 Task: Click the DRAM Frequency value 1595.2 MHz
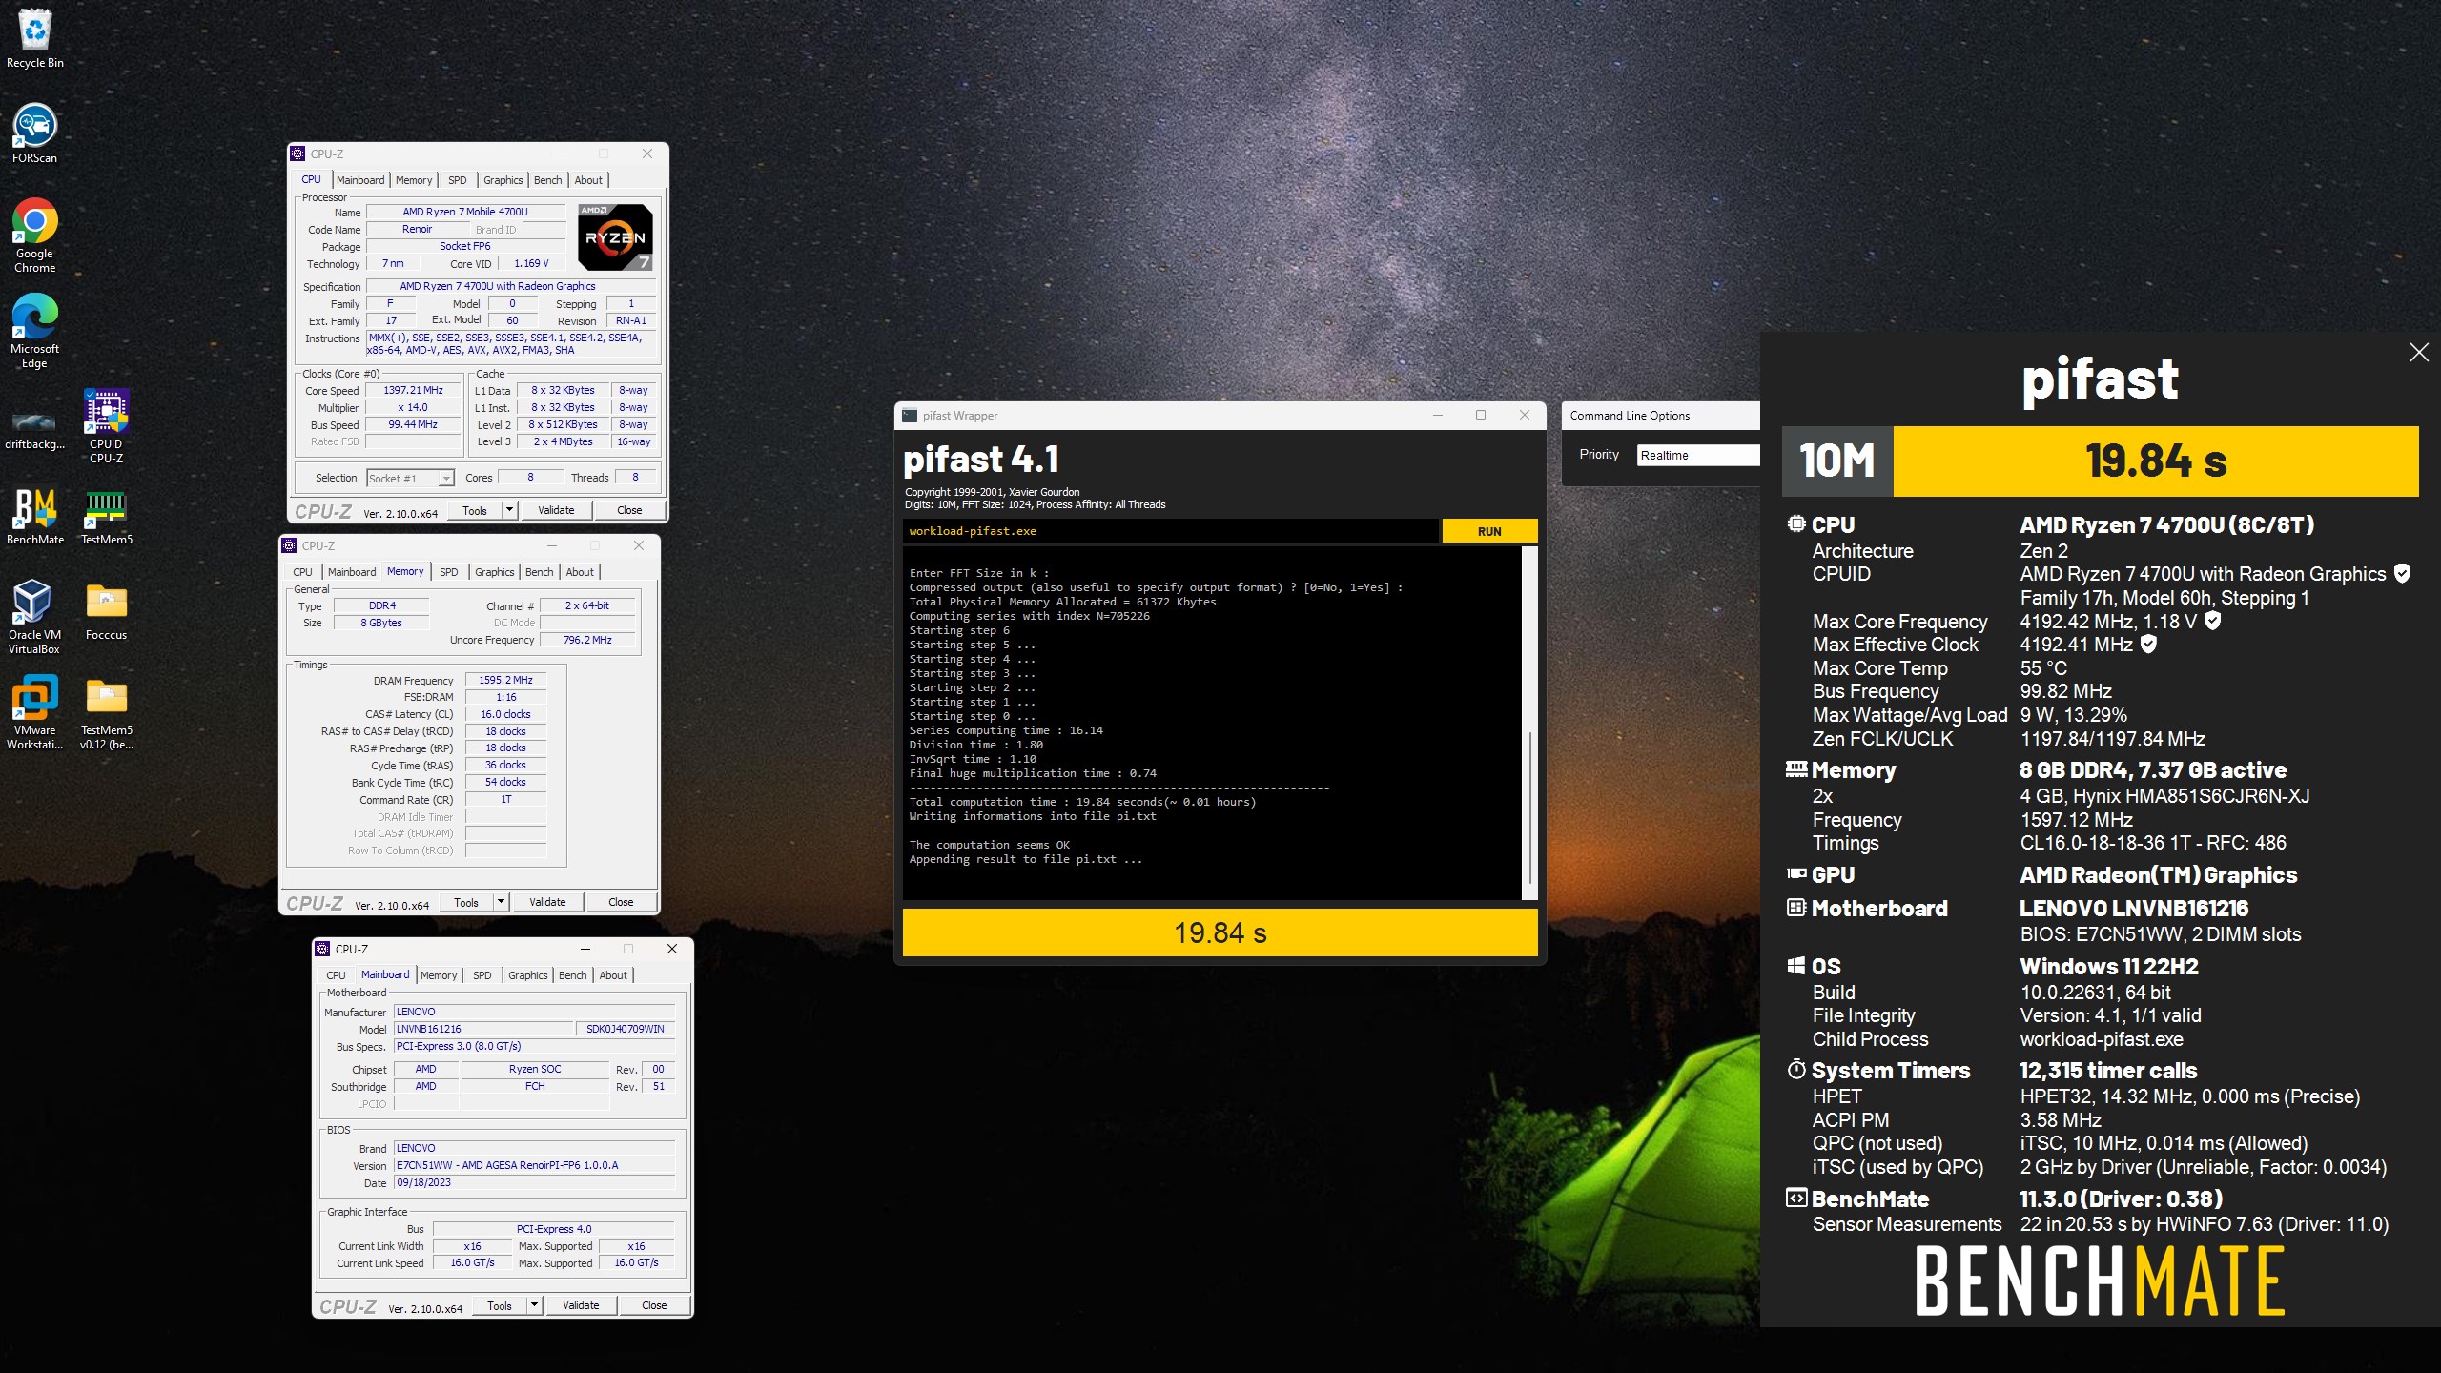point(505,680)
